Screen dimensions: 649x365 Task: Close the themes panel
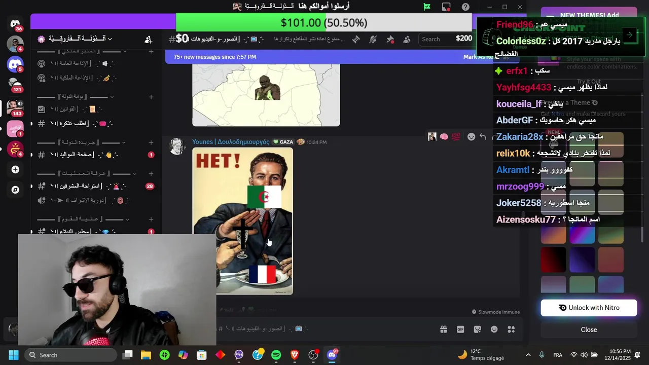589,330
